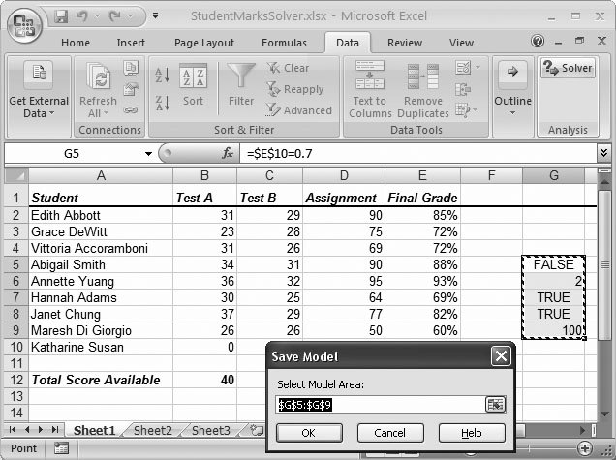Click Cancel in the Save Model dialog
The width and height of the screenshot is (616, 460).
pyautogui.click(x=389, y=433)
